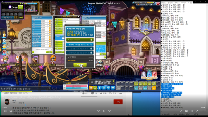This screenshot has width=208, height=117.
Task: Use the blue potion slot showing 95
Action: pos(149,74)
